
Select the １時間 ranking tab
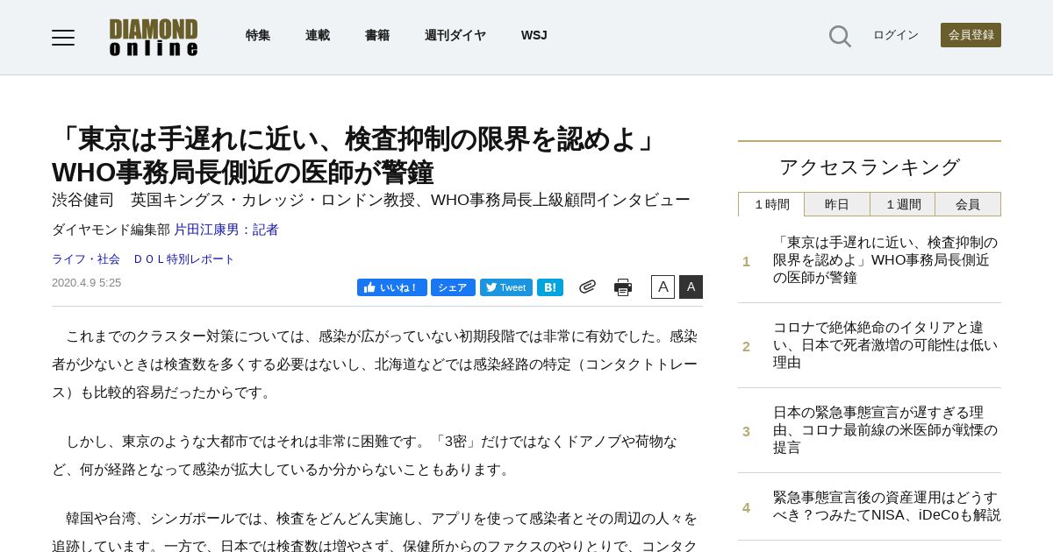pos(771,204)
